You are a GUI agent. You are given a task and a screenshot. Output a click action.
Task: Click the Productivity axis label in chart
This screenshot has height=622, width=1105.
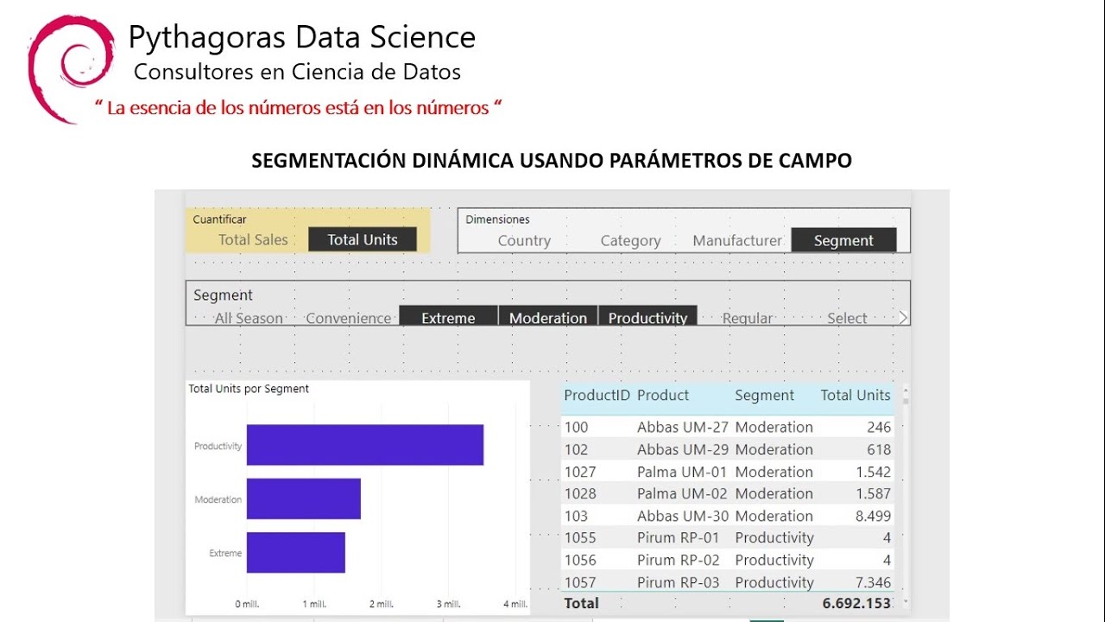(218, 447)
